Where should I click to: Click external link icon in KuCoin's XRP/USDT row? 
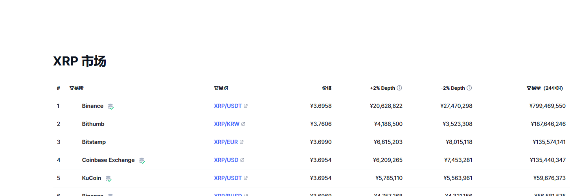click(x=246, y=178)
